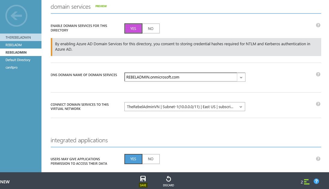Click help icon for DNS domain name

pos(318,74)
